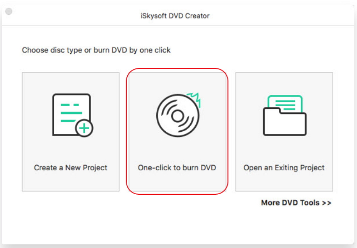Select the One-click to burn DVD label
The height and width of the screenshot is (248, 357).
pyautogui.click(x=178, y=167)
